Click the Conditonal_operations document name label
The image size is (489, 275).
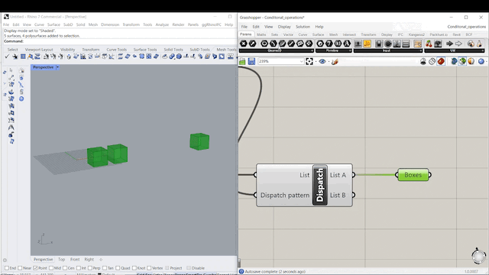tap(466, 27)
